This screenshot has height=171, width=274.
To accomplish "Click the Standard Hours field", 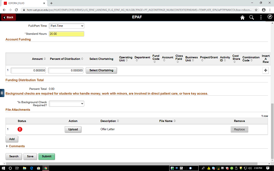I will (66, 34).
